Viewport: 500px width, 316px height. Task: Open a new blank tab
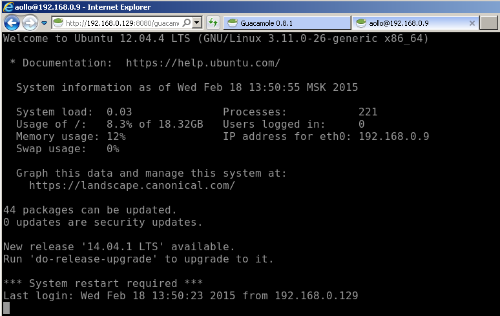coord(489,23)
